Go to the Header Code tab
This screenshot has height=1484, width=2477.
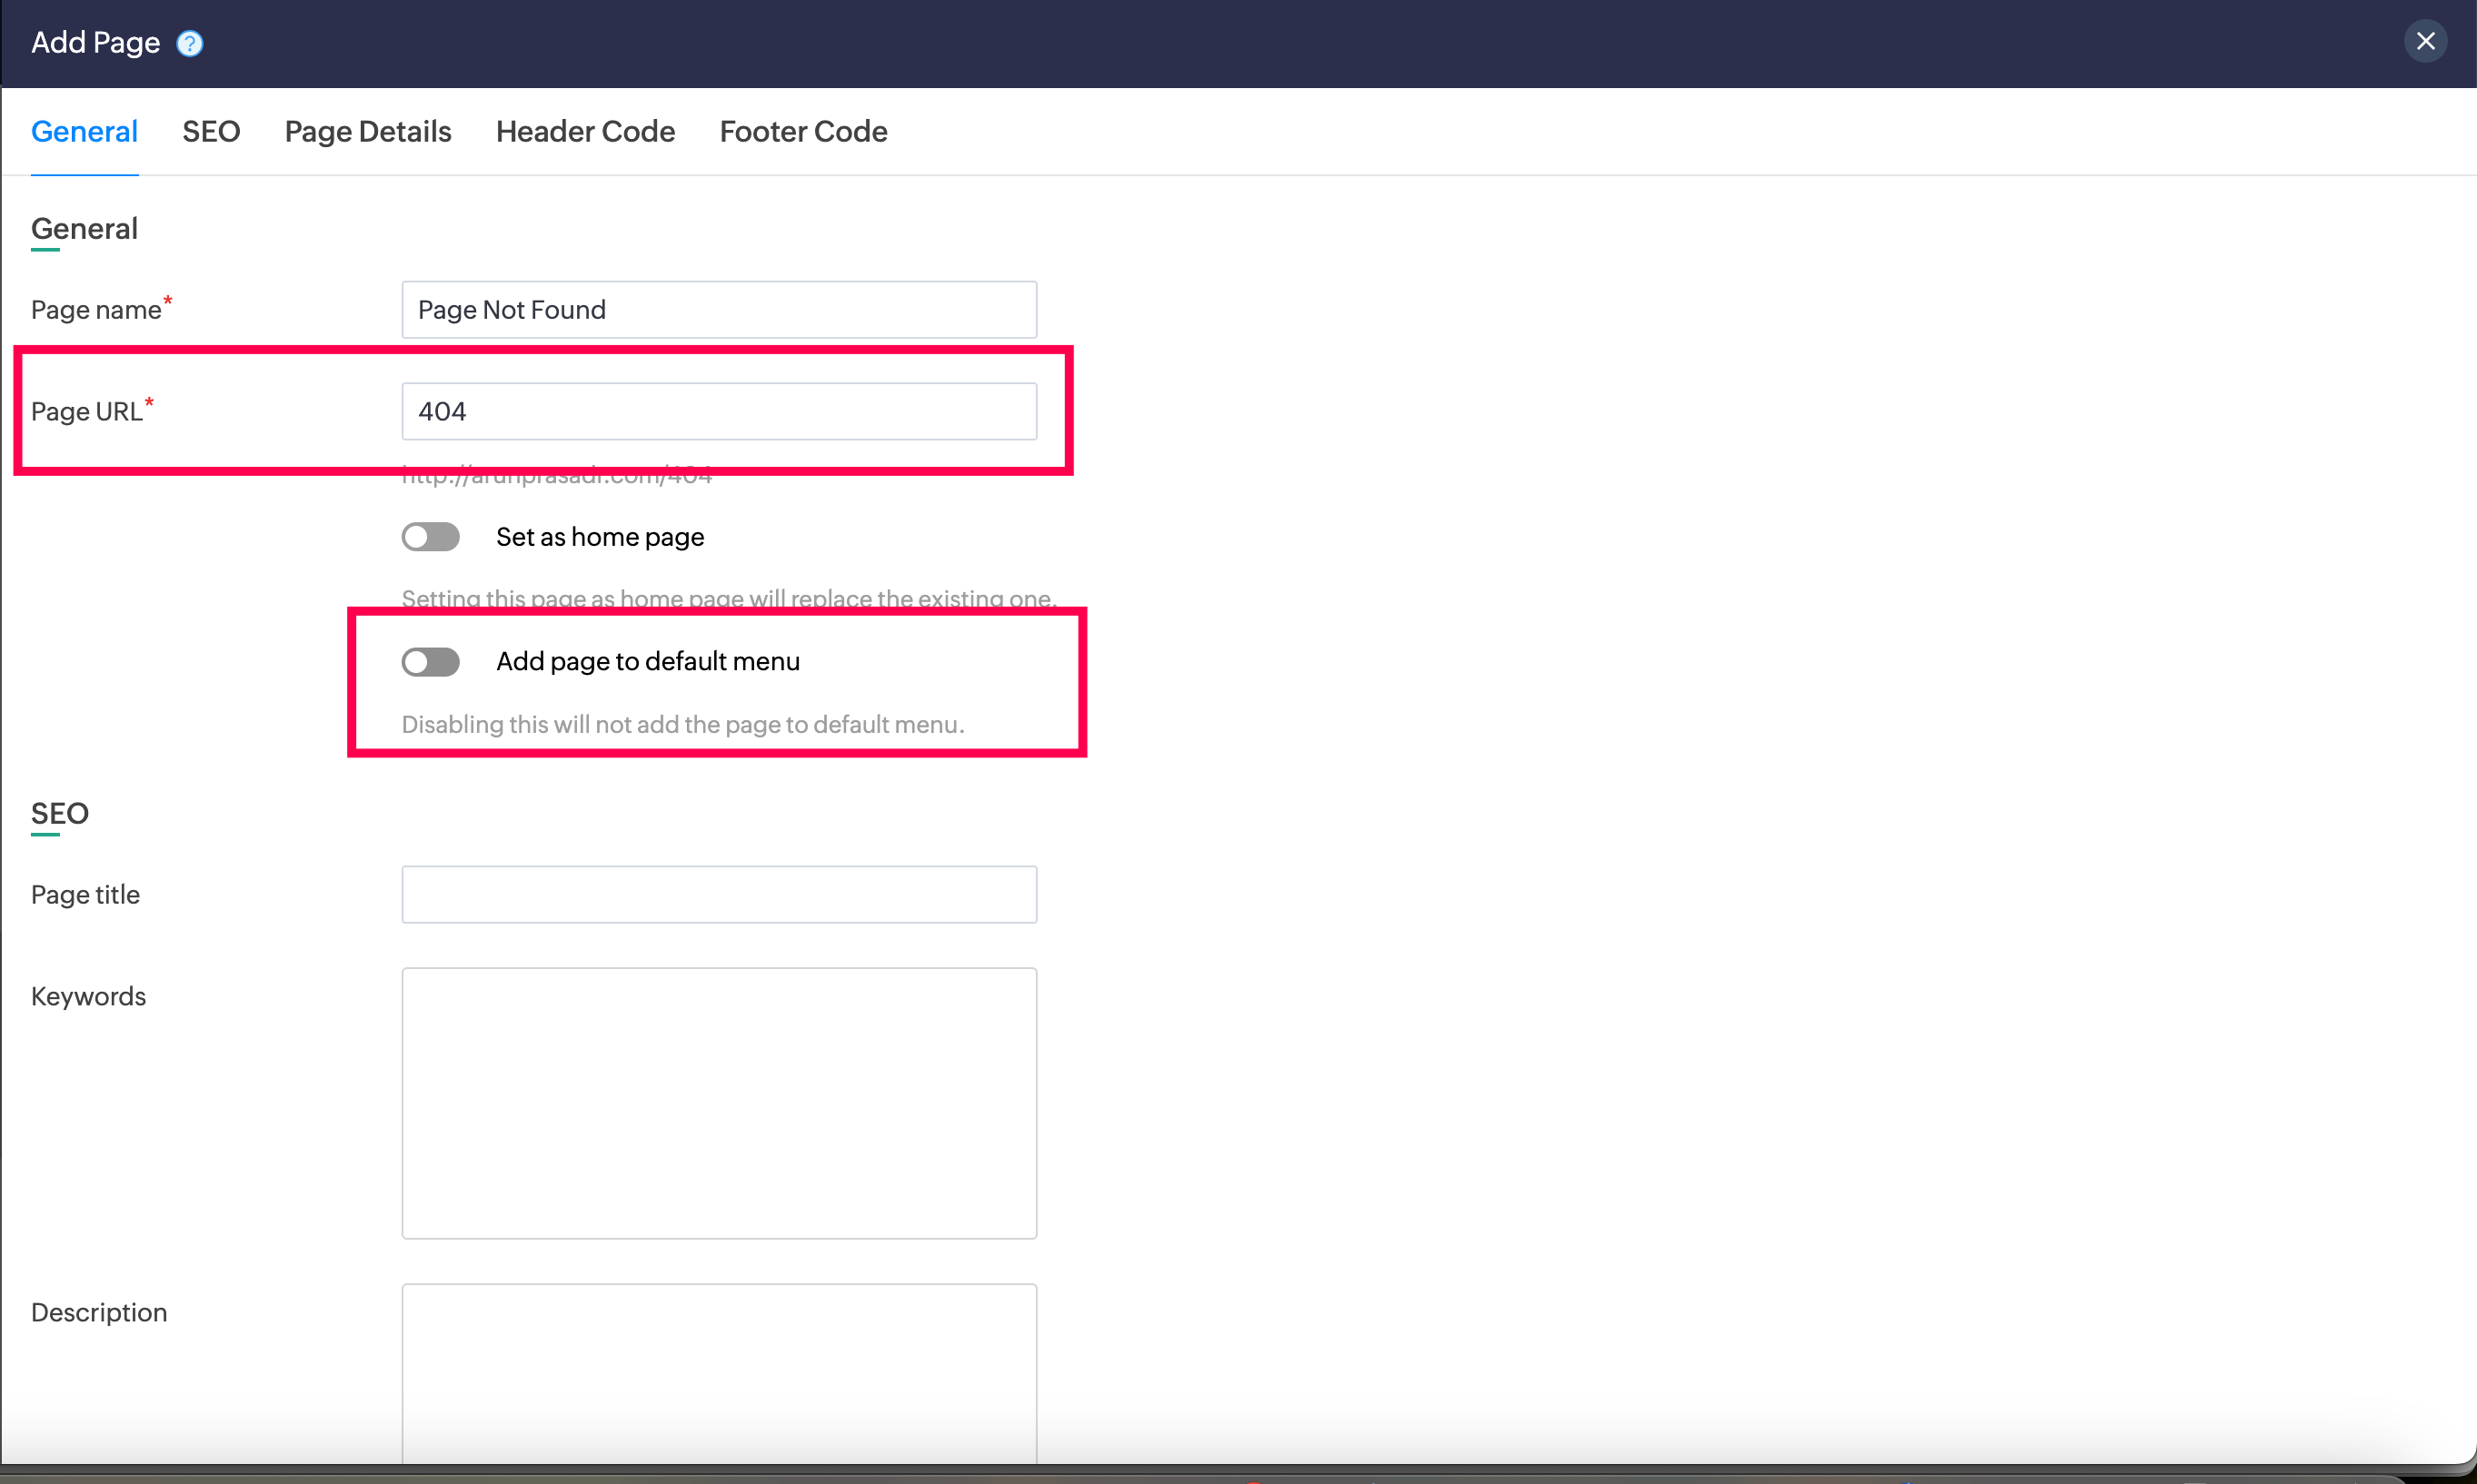585,131
